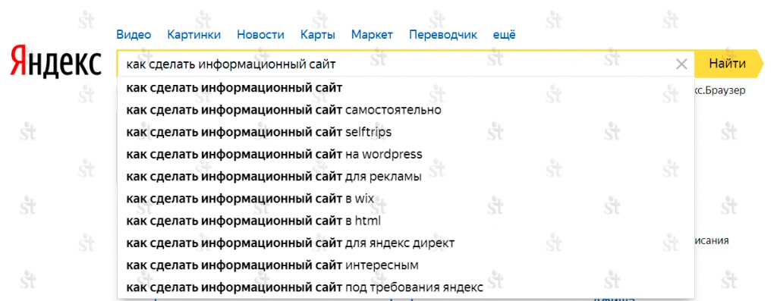Viewport: 777px width, 301px height.
Task: Choose the suggestion ending 'на wordpress'
Action: pyautogui.click(x=406, y=155)
